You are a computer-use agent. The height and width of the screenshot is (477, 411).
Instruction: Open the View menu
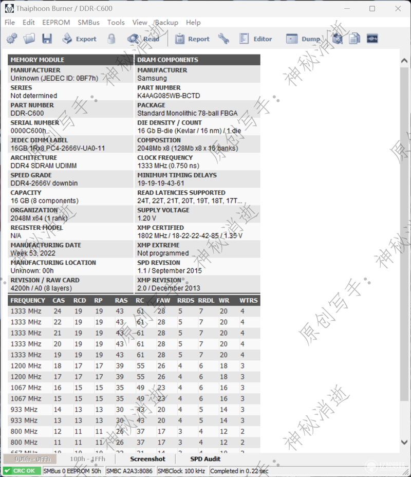tap(140, 22)
